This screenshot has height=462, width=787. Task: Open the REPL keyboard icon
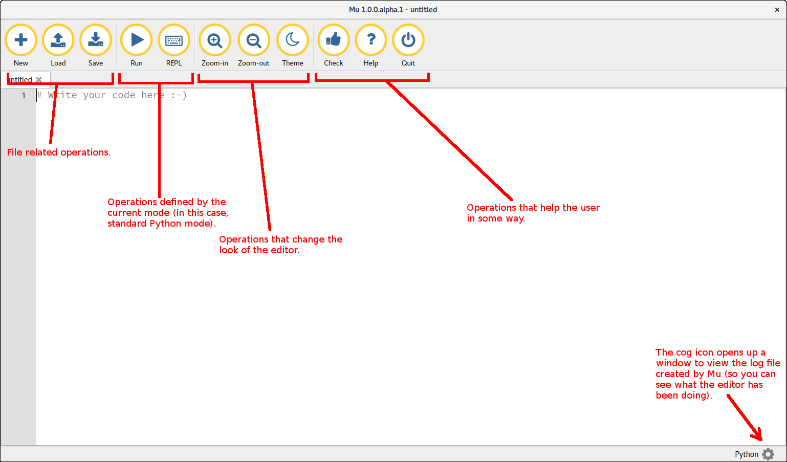(x=174, y=40)
